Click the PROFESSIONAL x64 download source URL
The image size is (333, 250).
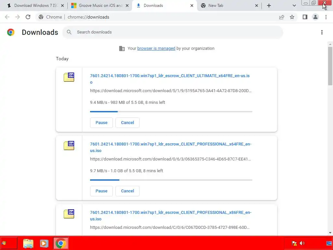click(170, 159)
